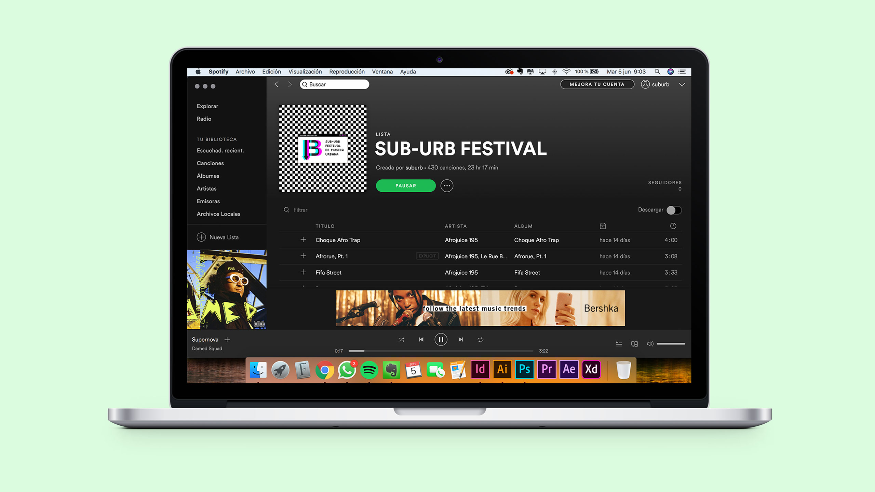Open the Edición menu

click(x=271, y=72)
